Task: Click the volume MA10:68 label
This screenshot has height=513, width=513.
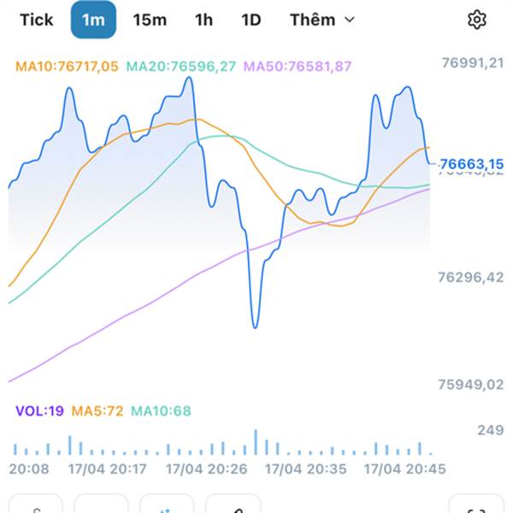Action: tap(161, 411)
